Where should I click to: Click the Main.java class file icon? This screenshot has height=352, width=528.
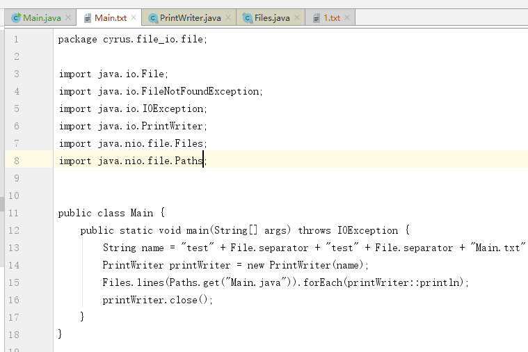(x=16, y=18)
